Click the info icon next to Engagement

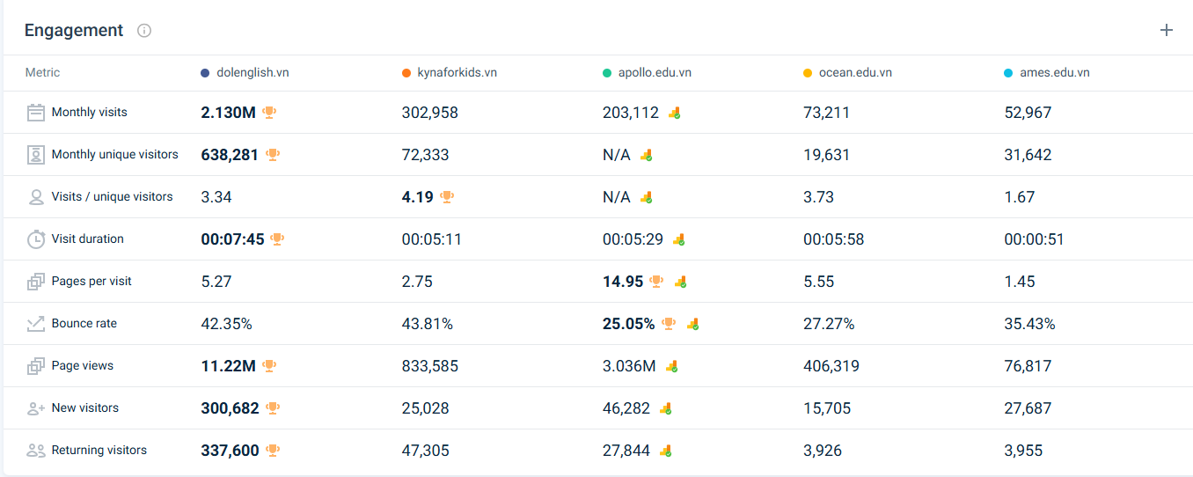[x=144, y=31]
